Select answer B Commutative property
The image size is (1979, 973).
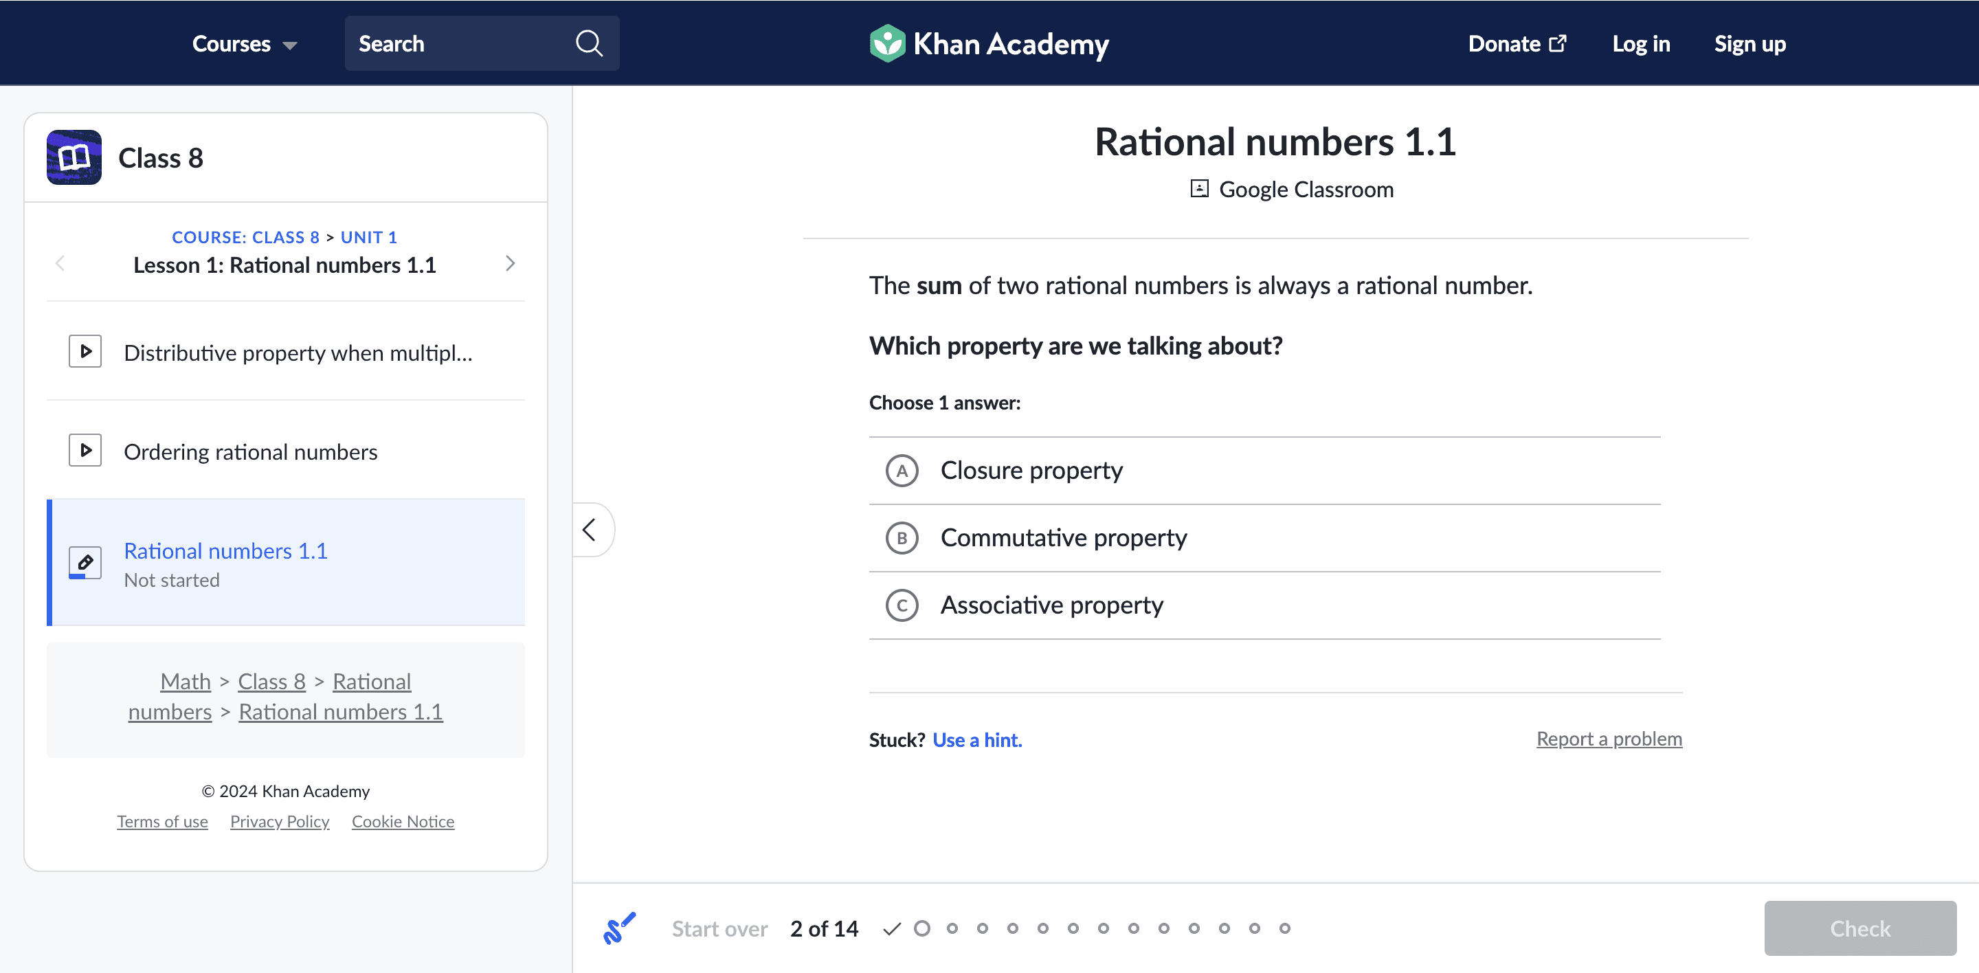[x=1264, y=538]
